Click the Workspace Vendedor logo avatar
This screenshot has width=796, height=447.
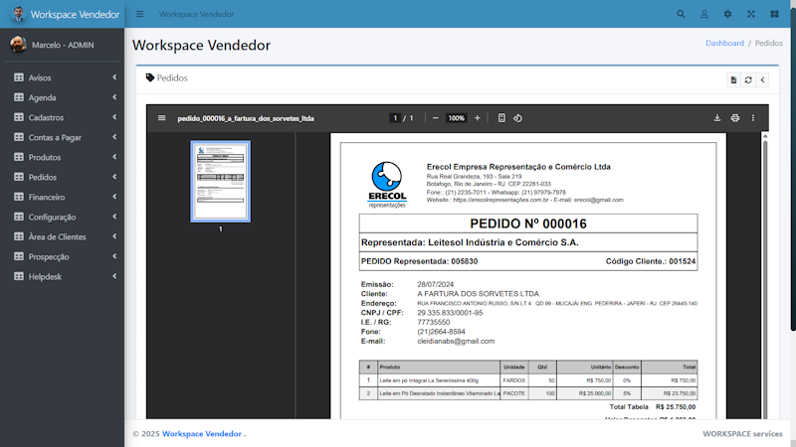18,14
